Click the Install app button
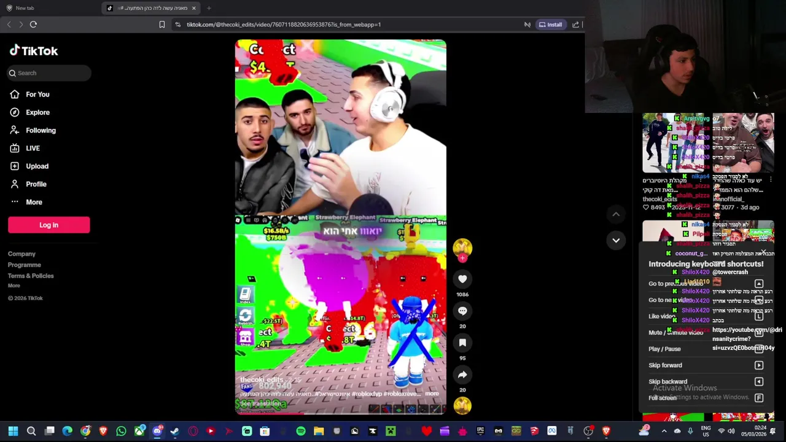The image size is (786, 442). pos(551,25)
